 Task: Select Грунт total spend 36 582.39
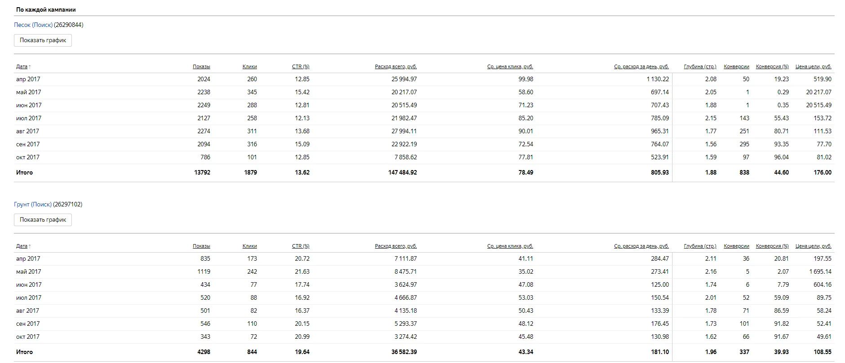pos(404,352)
